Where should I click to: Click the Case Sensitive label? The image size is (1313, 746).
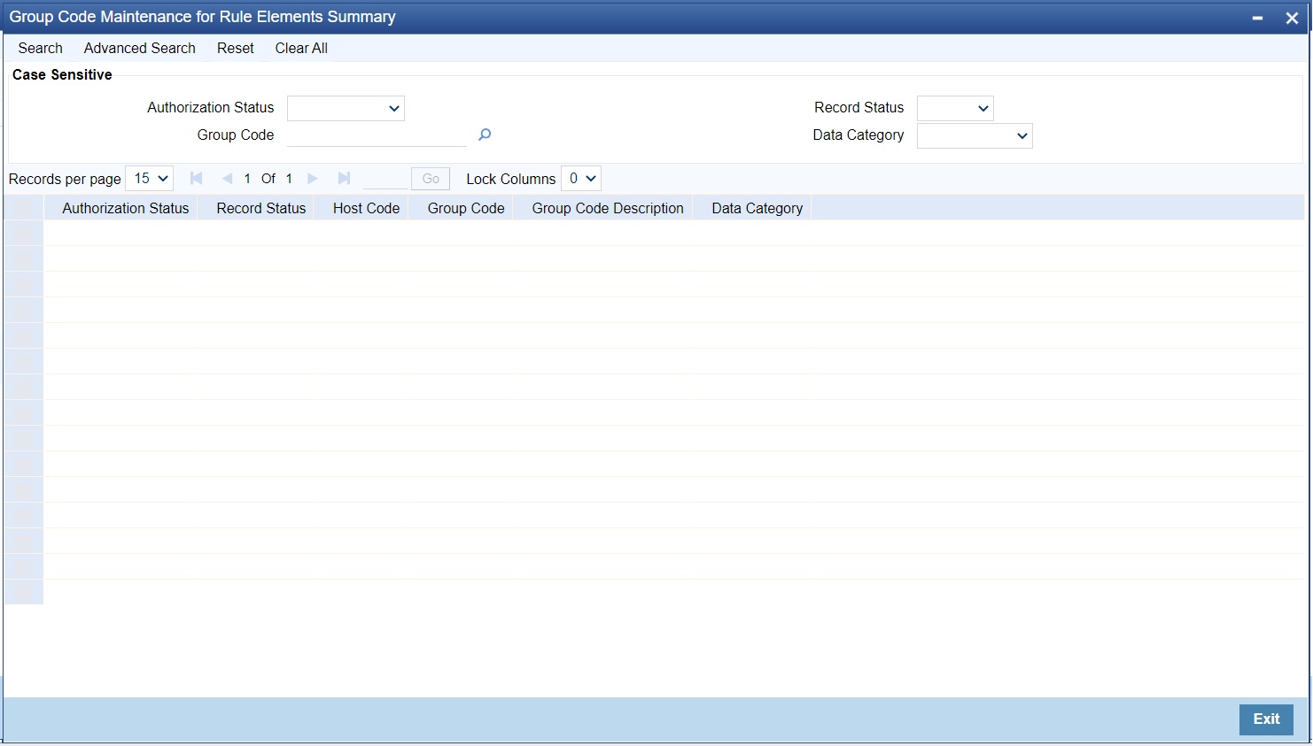point(62,74)
